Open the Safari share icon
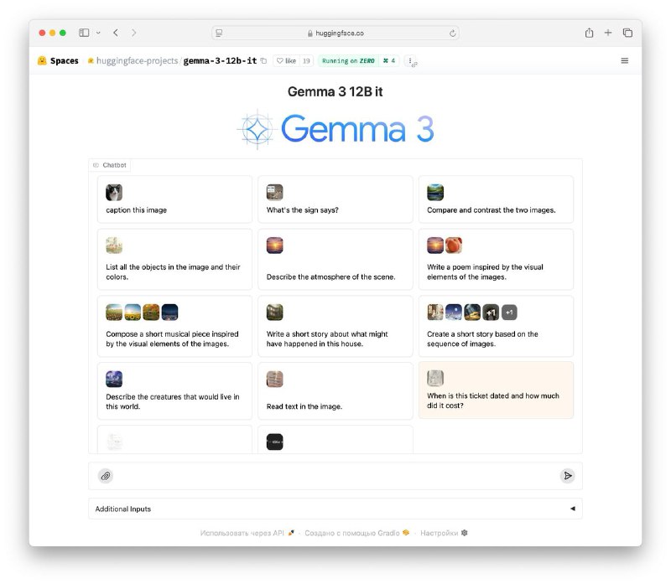This screenshot has height=584, width=671. click(590, 33)
